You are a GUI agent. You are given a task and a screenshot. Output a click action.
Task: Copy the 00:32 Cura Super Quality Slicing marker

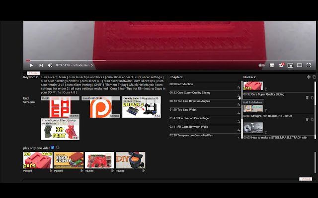312,98
